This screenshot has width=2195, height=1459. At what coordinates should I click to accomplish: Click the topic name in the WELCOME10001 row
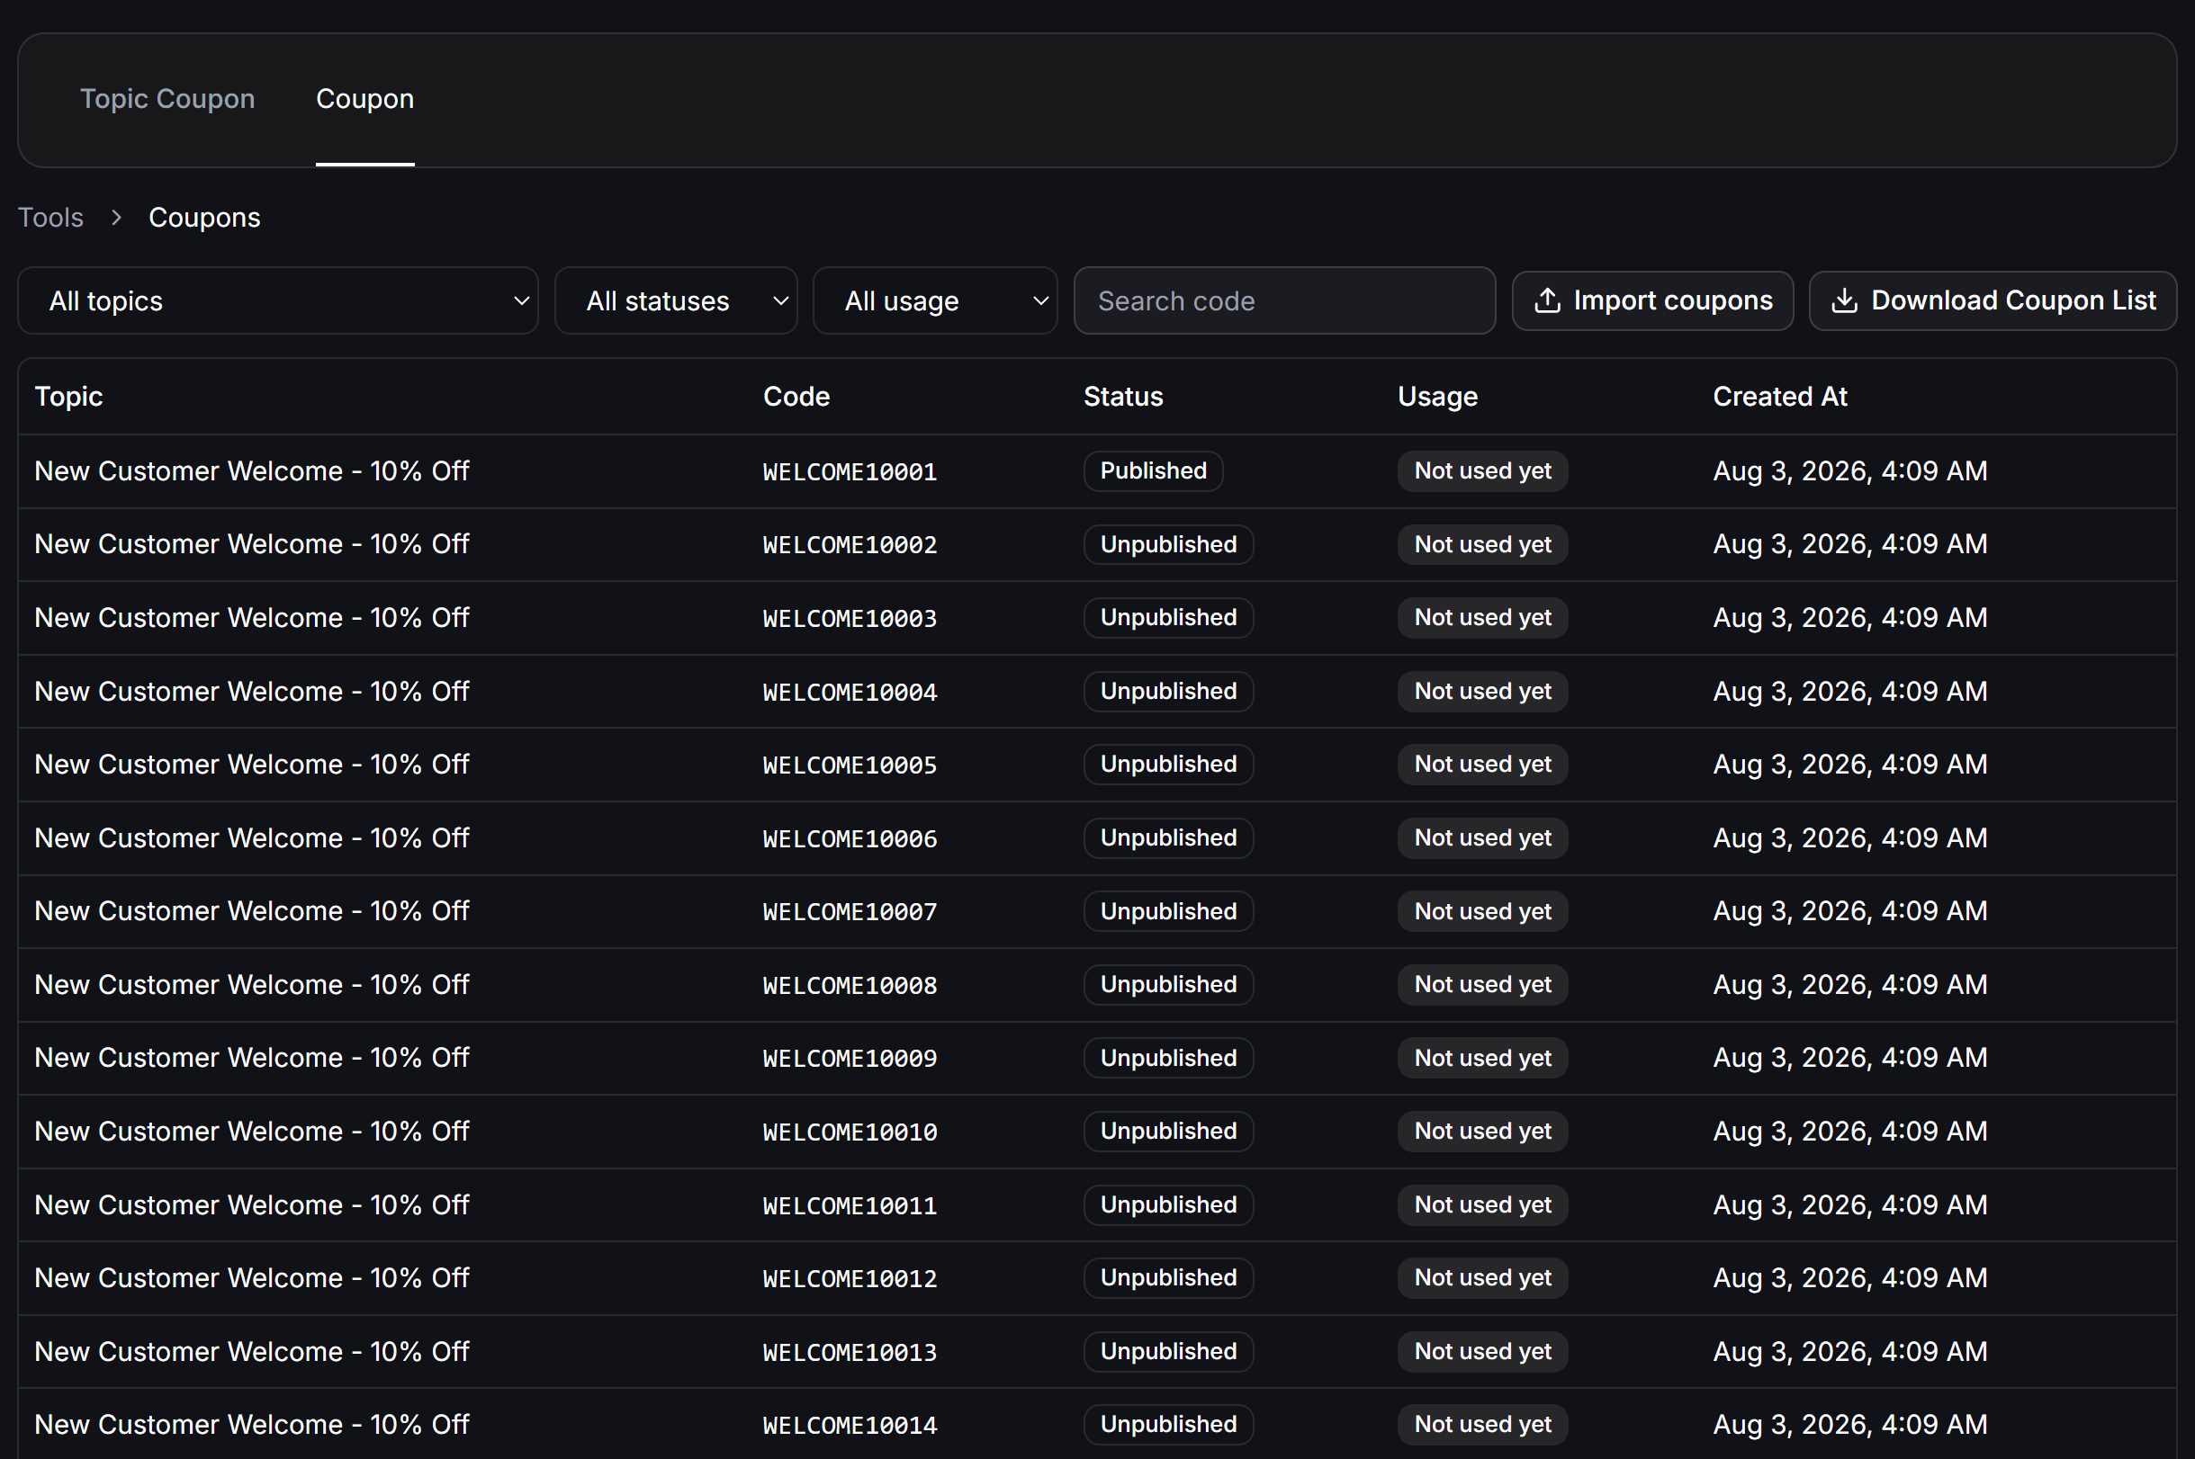(x=251, y=471)
